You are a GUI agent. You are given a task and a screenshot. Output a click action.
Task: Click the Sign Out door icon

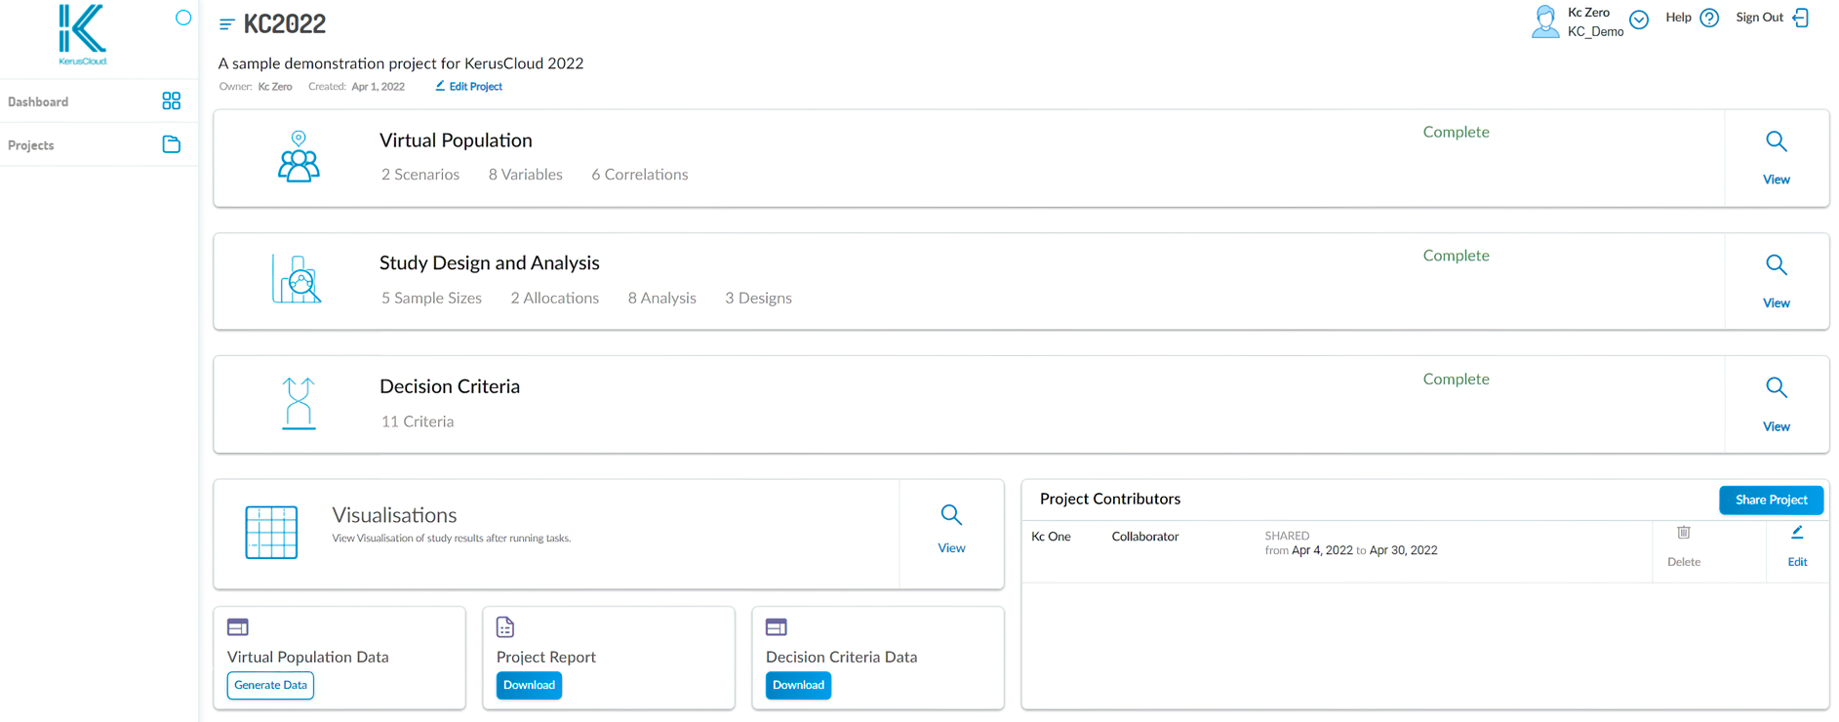point(1801,18)
